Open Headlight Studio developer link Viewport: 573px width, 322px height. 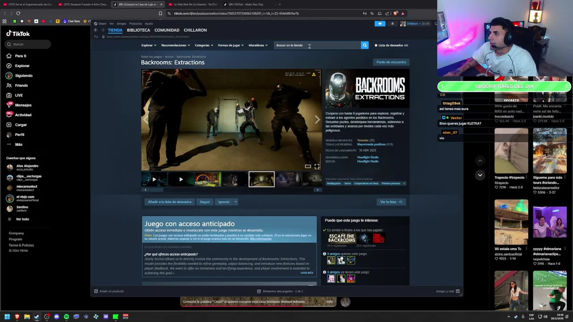click(x=368, y=157)
